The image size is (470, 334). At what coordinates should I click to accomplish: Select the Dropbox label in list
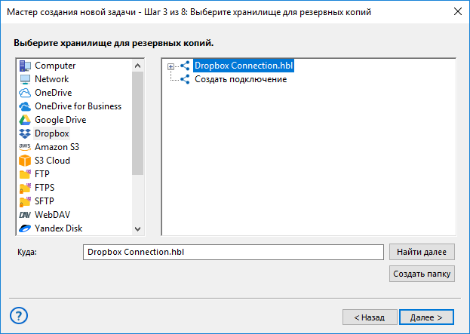(52, 133)
